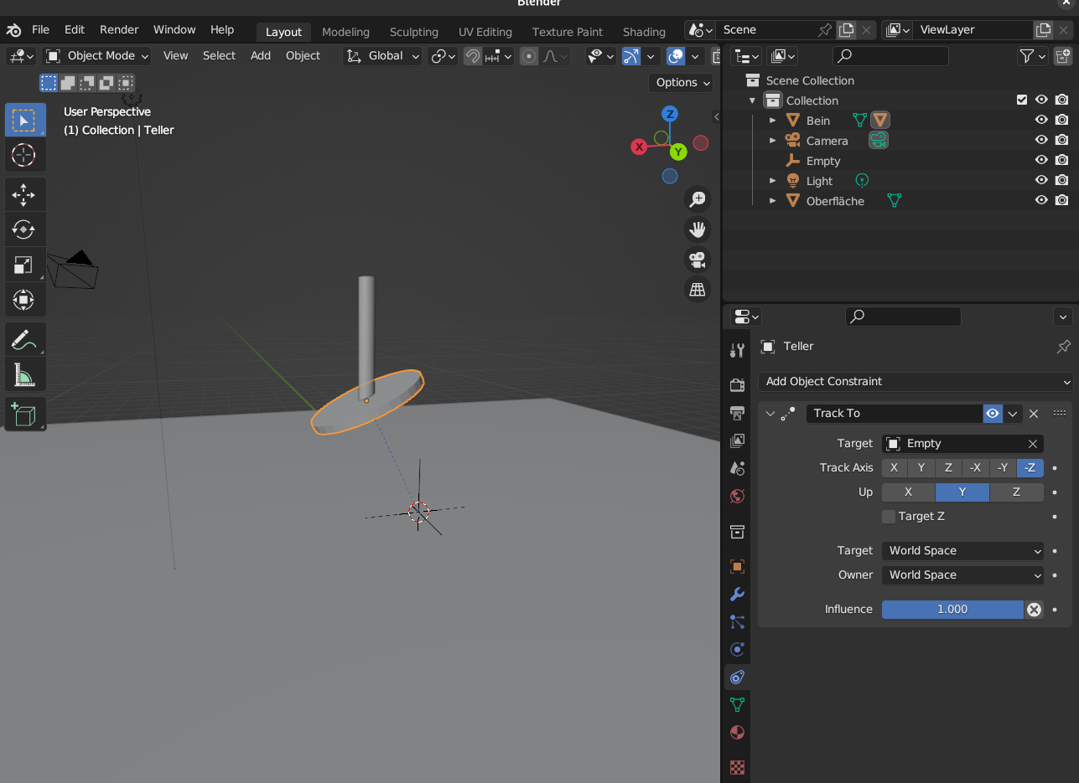
Task: Select the Scale tool
Action: click(23, 265)
